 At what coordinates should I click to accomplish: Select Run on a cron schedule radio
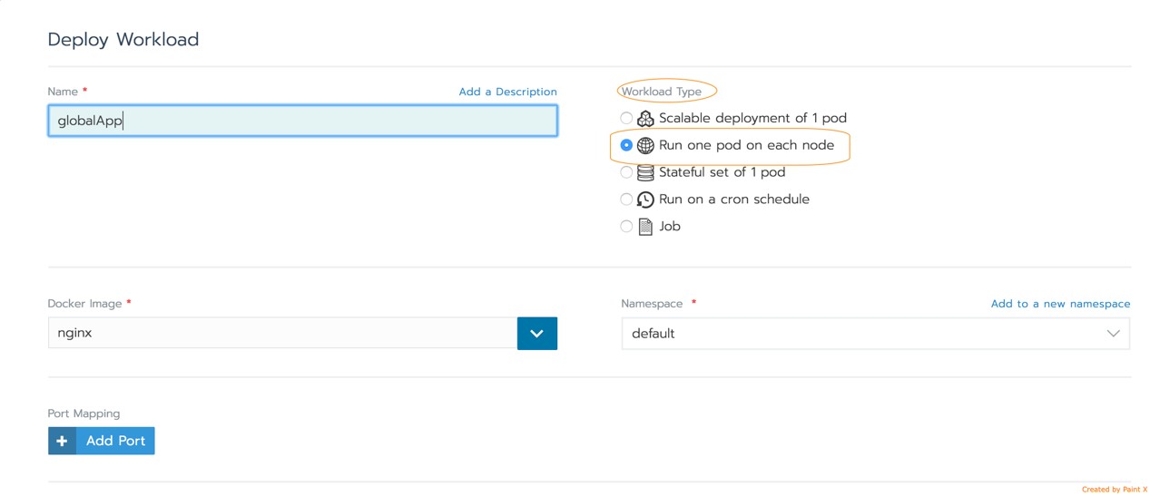(626, 199)
